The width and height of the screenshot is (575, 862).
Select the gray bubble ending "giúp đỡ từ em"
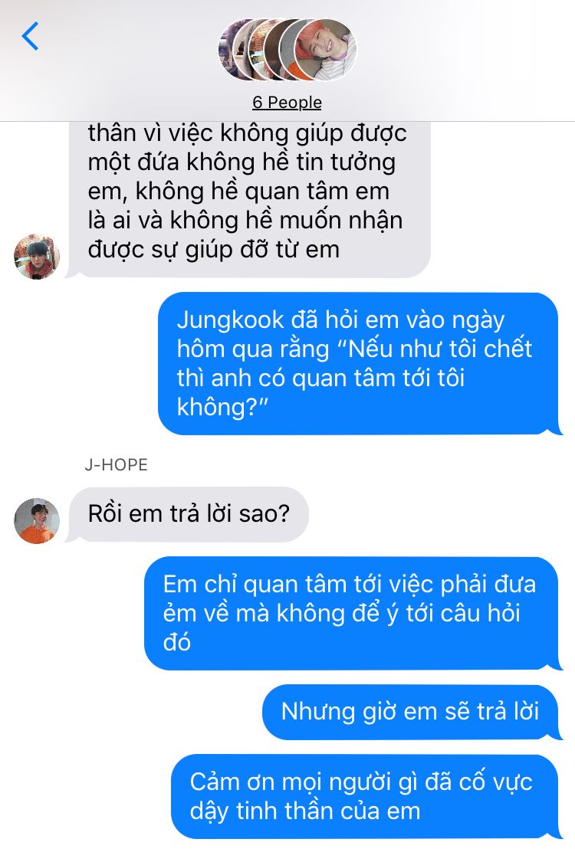click(x=248, y=199)
